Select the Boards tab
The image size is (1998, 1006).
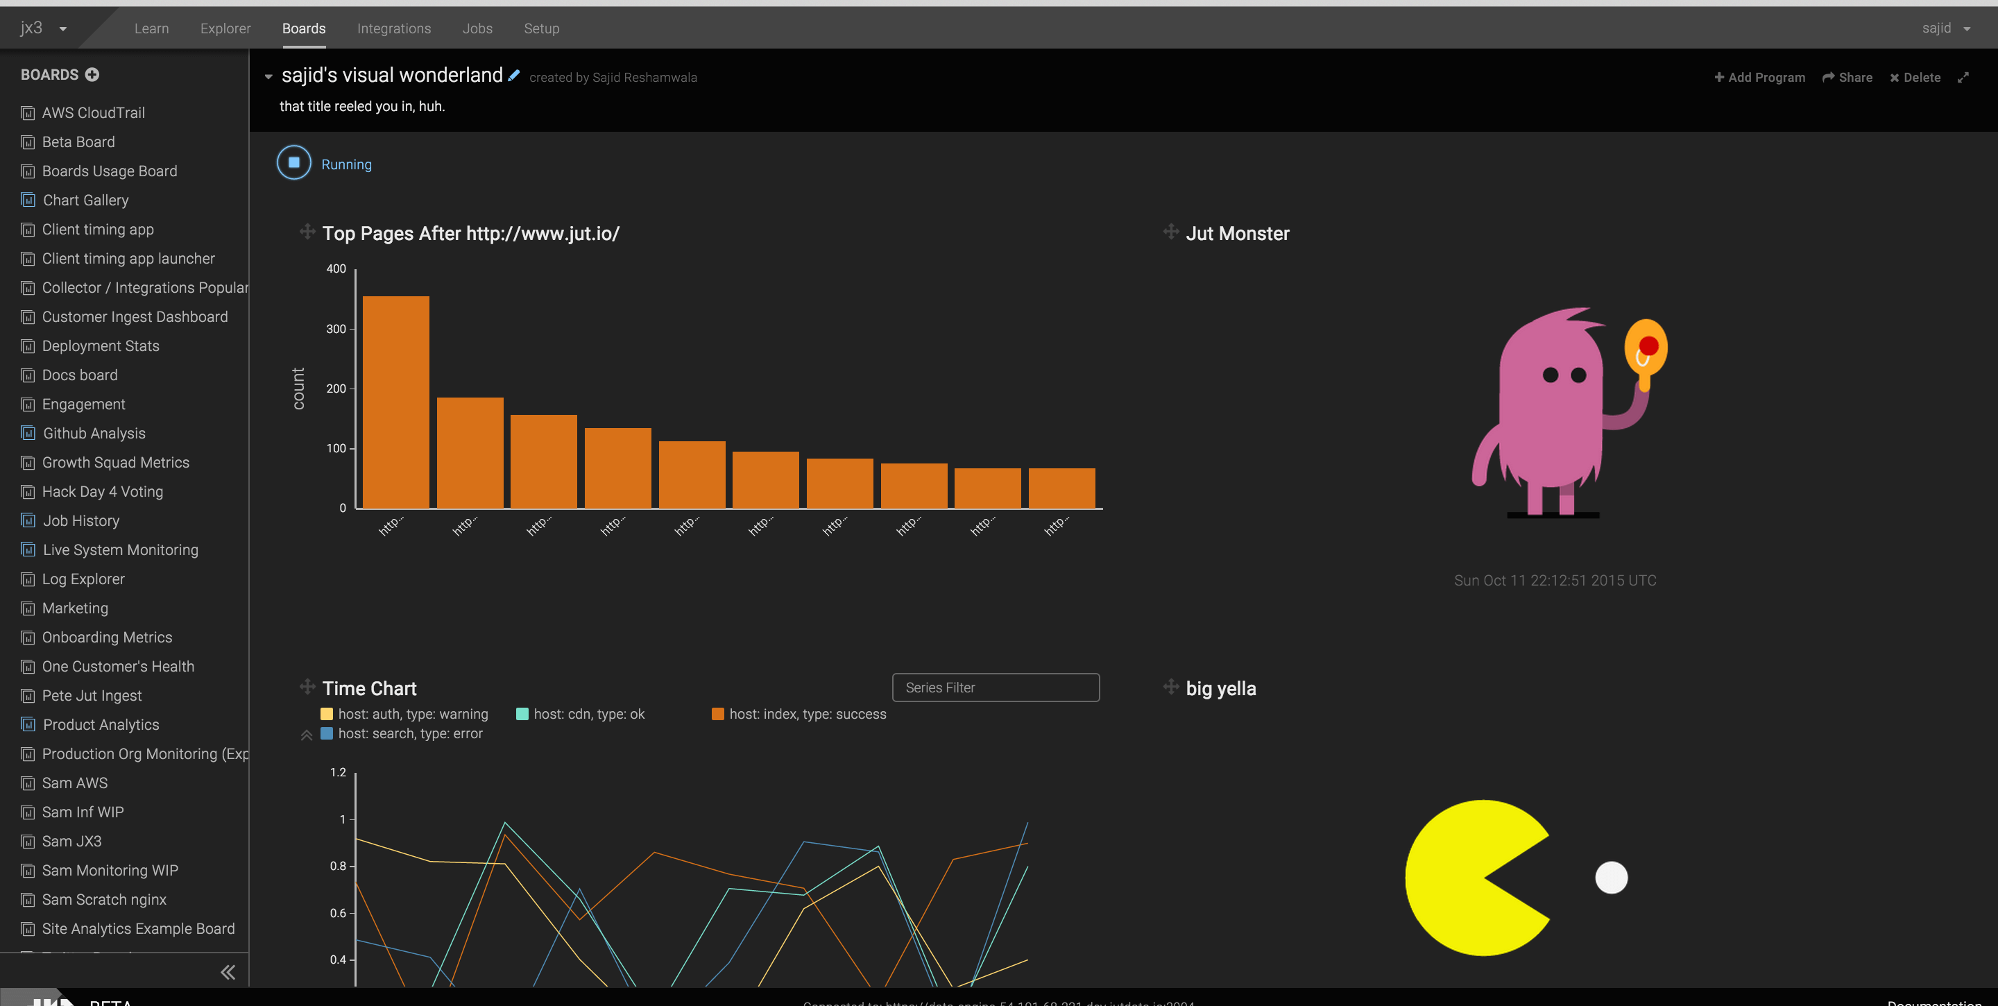304,28
